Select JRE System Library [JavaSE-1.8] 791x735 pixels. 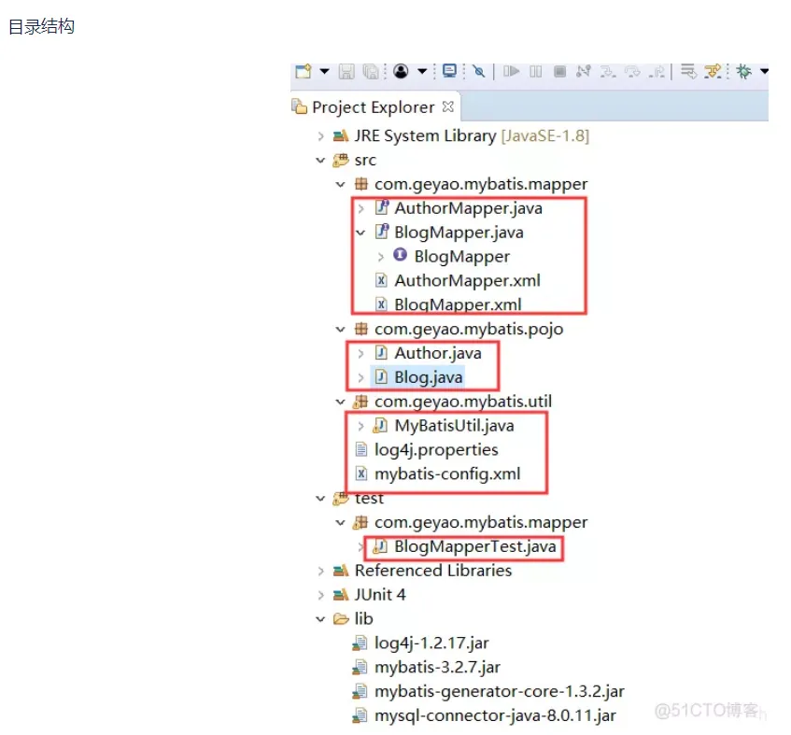tap(472, 135)
